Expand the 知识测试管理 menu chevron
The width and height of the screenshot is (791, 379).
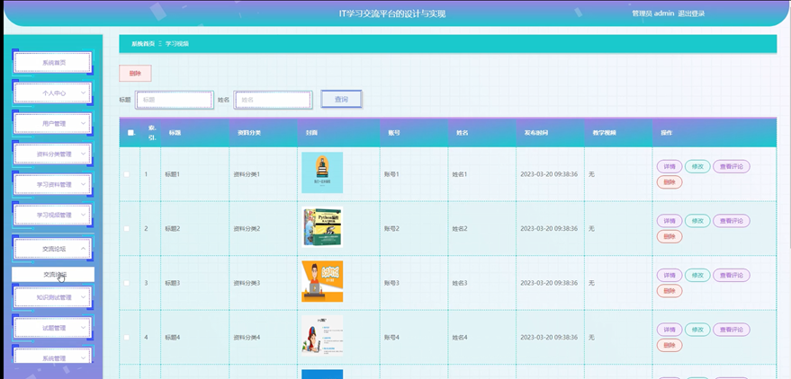pyautogui.click(x=83, y=297)
